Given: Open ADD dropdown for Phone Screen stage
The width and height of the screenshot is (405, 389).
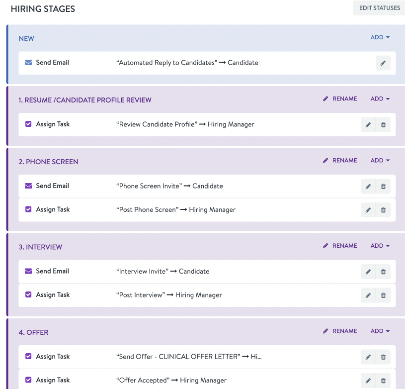Looking at the screenshot, I should [x=380, y=161].
